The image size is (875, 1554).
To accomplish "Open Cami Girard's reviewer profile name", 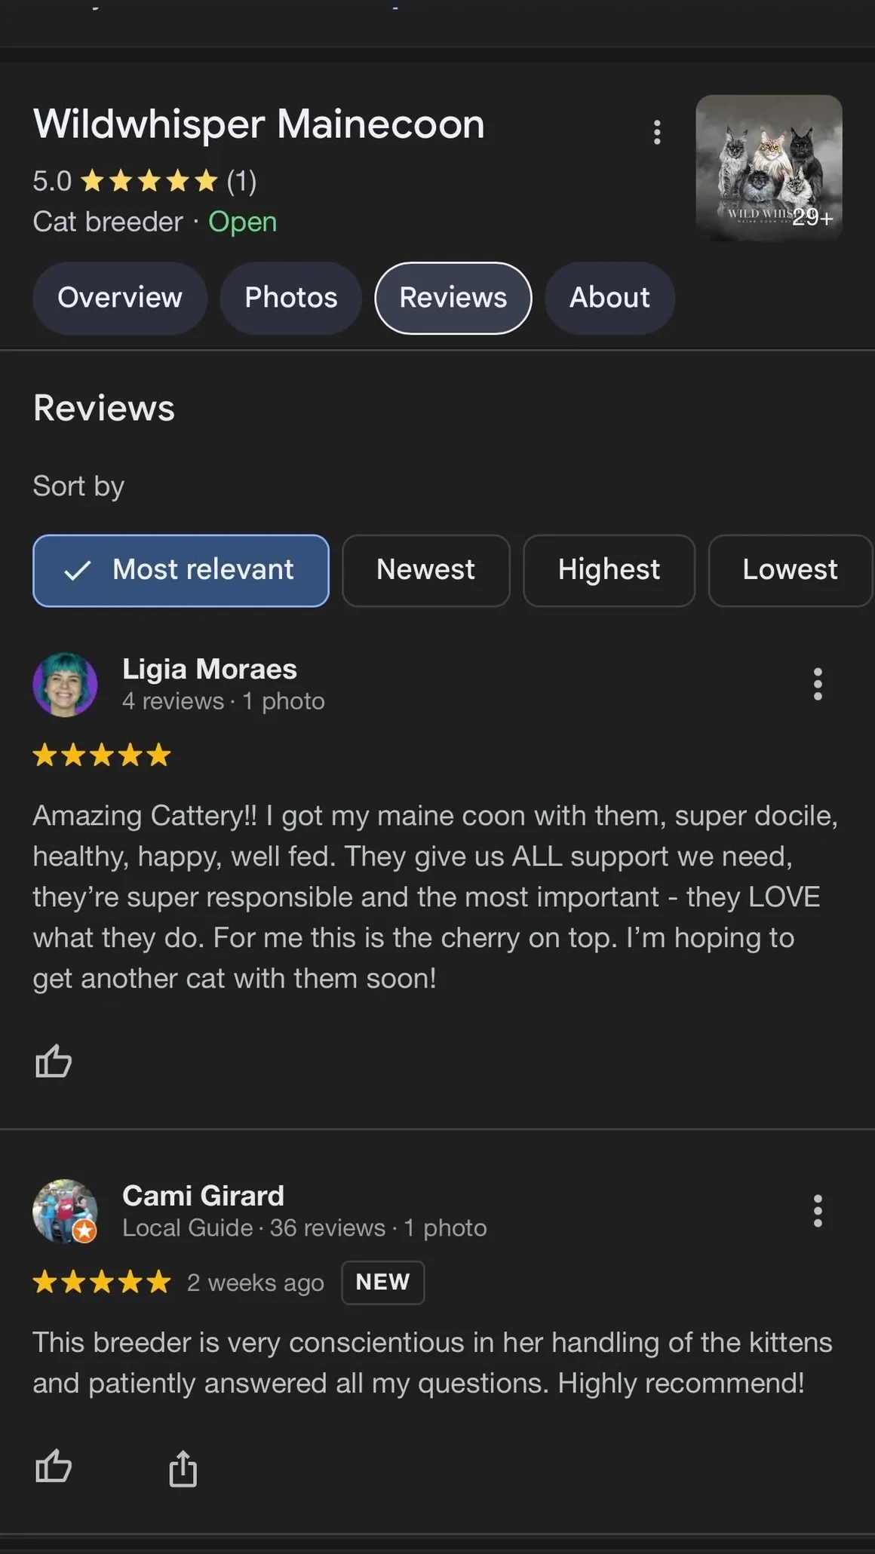I will pos(204,1195).
